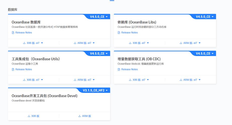232x125 pixels.
Task: Open the OceanBase Devel version dropdown V3.1.5_CE_HF2
Action: (95, 90)
